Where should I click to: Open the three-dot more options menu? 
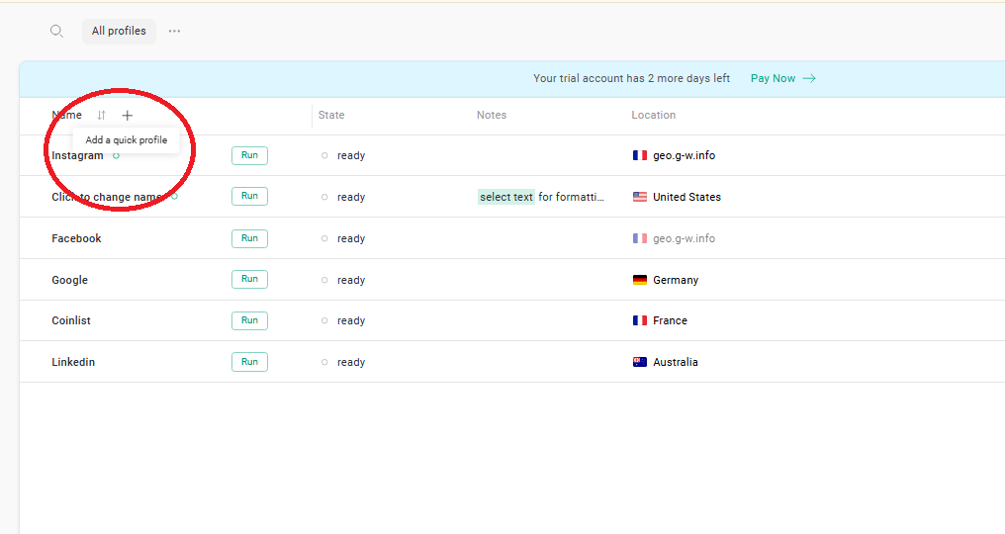174,31
